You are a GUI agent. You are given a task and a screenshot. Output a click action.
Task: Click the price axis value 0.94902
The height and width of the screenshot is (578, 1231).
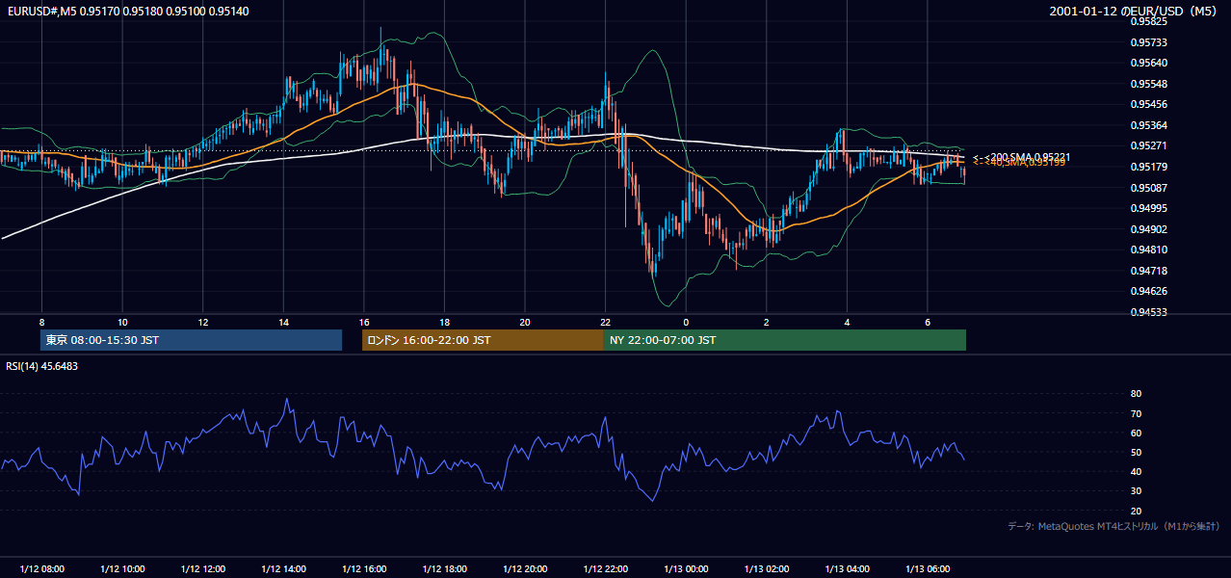tap(1148, 229)
